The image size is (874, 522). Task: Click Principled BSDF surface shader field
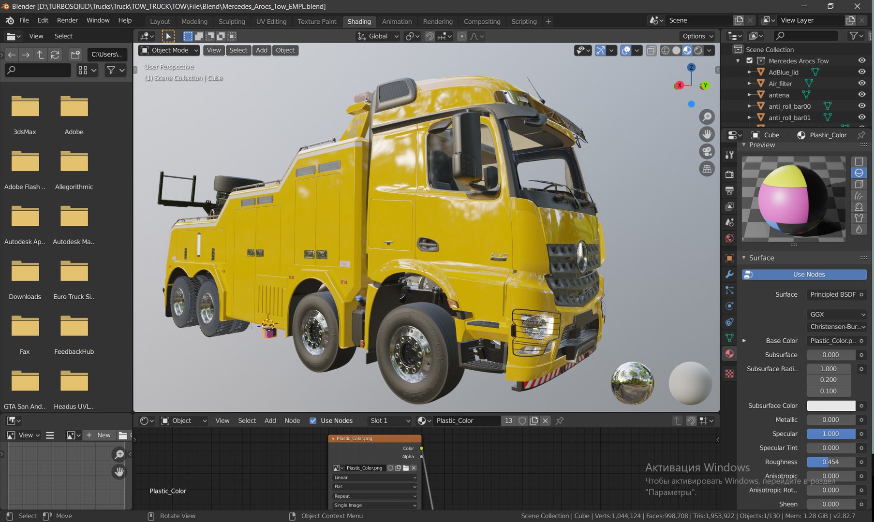pyautogui.click(x=832, y=294)
